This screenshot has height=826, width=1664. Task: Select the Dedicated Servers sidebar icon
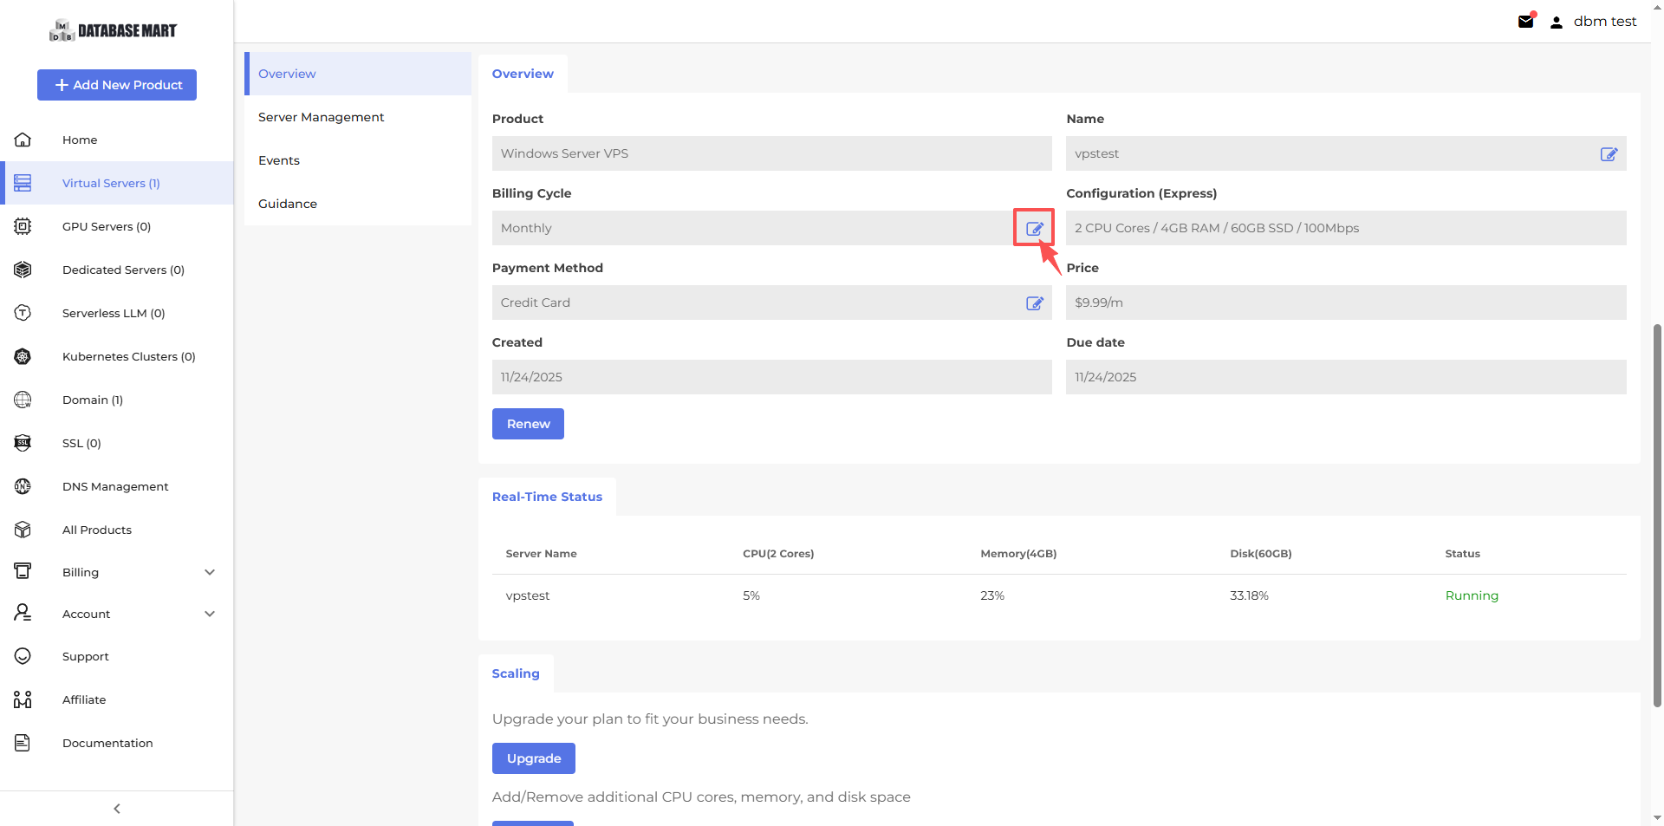[x=23, y=270]
